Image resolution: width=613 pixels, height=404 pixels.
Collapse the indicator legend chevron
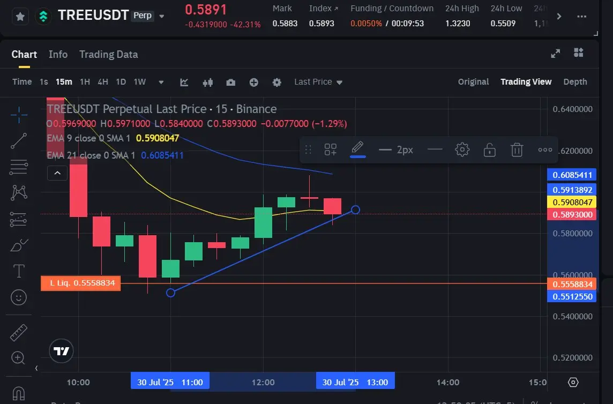57,173
